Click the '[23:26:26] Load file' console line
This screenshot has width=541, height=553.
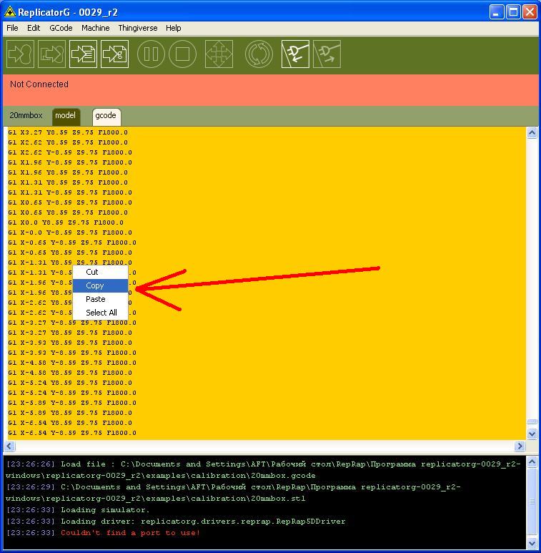(263, 464)
